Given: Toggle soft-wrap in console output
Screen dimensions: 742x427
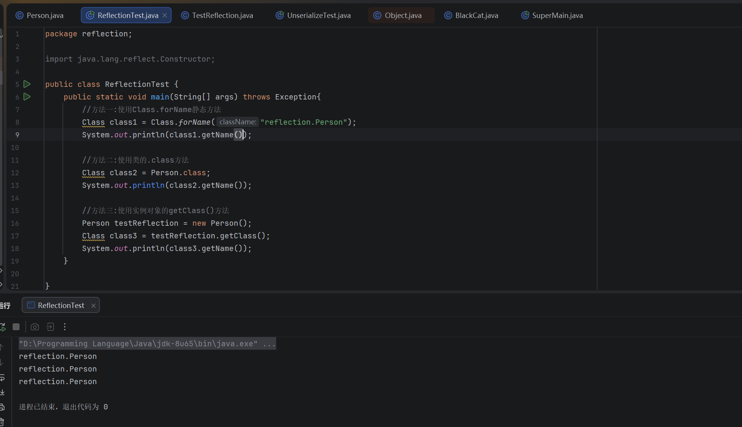Looking at the screenshot, I should click(2, 378).
